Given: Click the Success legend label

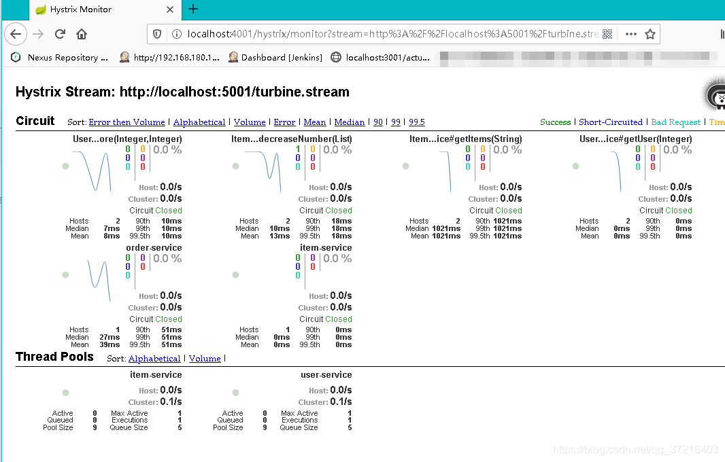Looking at the screenshot, I should (x=555, y=122).
